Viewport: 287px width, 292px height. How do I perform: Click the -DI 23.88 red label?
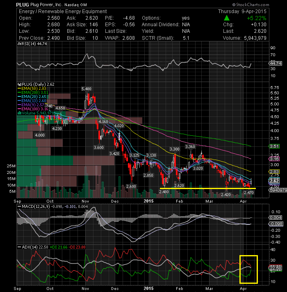[77, 247]
